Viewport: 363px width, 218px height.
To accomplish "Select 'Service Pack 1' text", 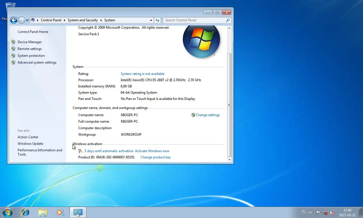I will click(89, 34).
